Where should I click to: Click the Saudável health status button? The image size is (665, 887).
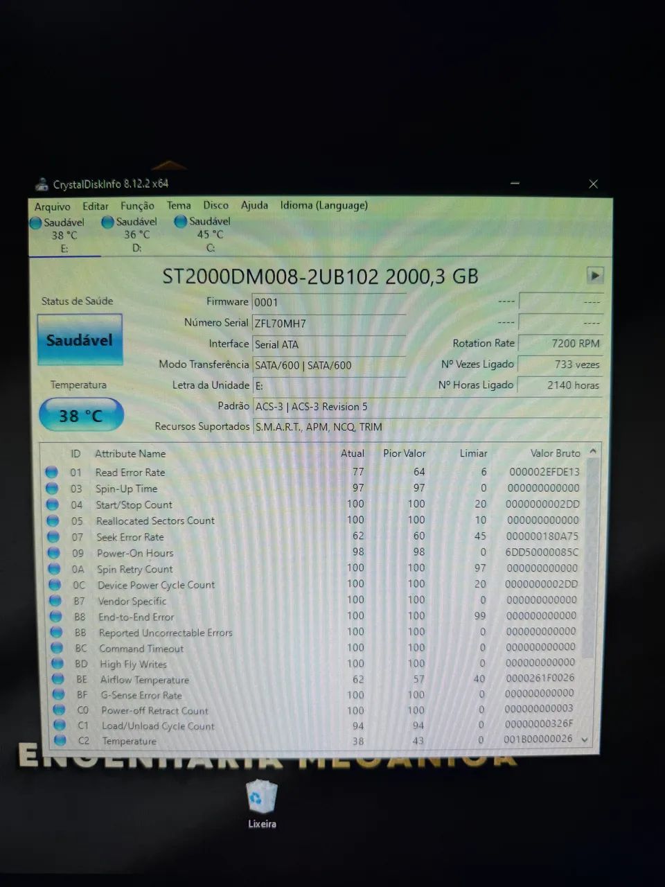coord(80,340)
